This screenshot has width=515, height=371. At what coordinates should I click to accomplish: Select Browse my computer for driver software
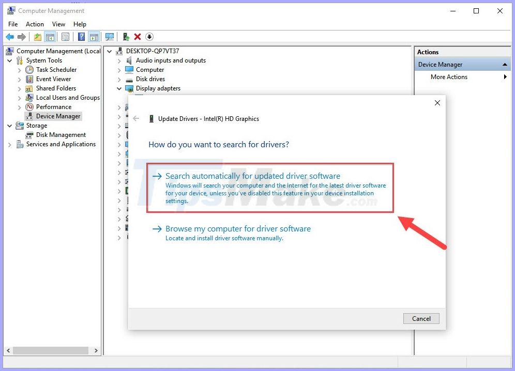[238, 228]
